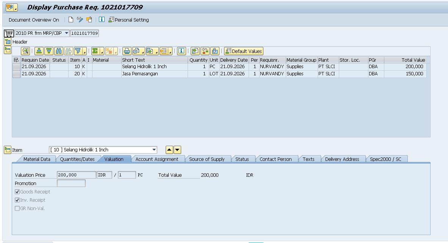Image resolution: width=448 pixels, height=243 pixels.
Task: Click the Default Values button
Action: 244,51
